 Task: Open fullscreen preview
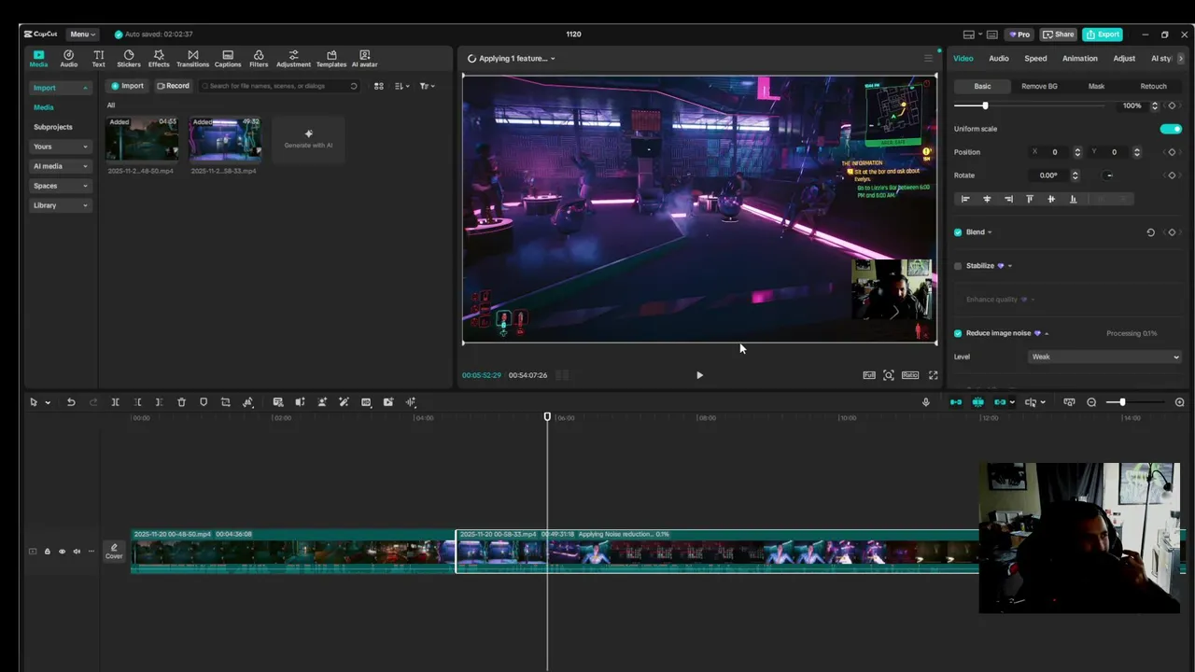933,375
